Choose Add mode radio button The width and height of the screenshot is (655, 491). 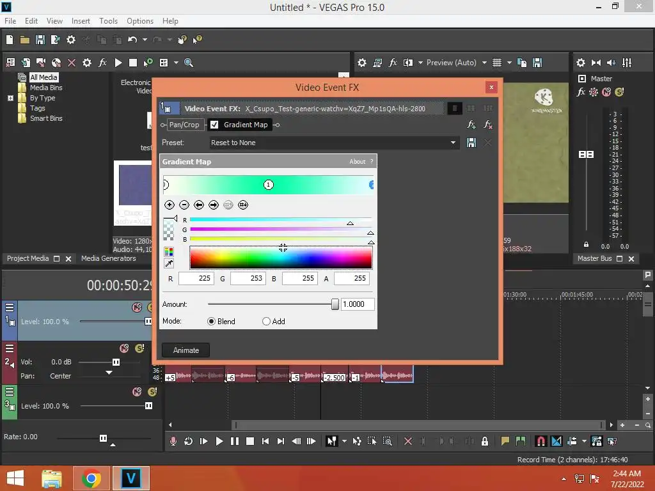point(266,322)
